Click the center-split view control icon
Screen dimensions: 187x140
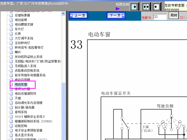(x=146, y=7)
